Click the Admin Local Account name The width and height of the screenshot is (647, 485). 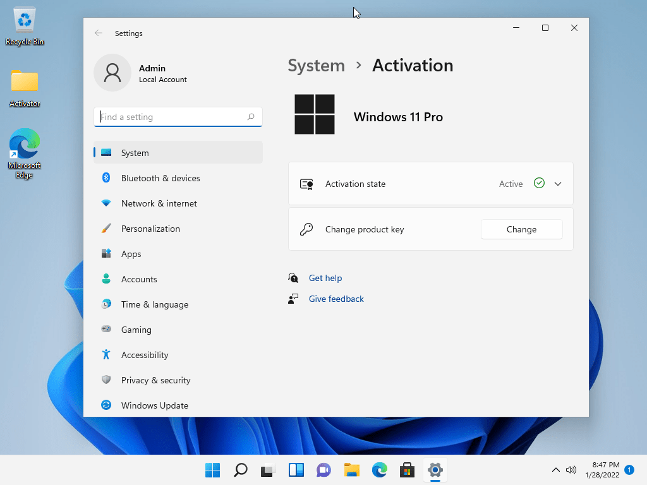click(162, 73)
